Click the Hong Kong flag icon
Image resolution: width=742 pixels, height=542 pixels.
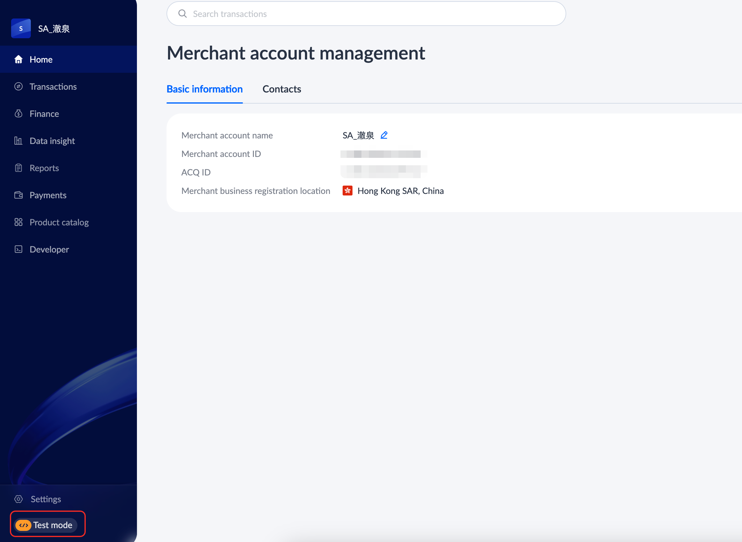pos(347,191)
